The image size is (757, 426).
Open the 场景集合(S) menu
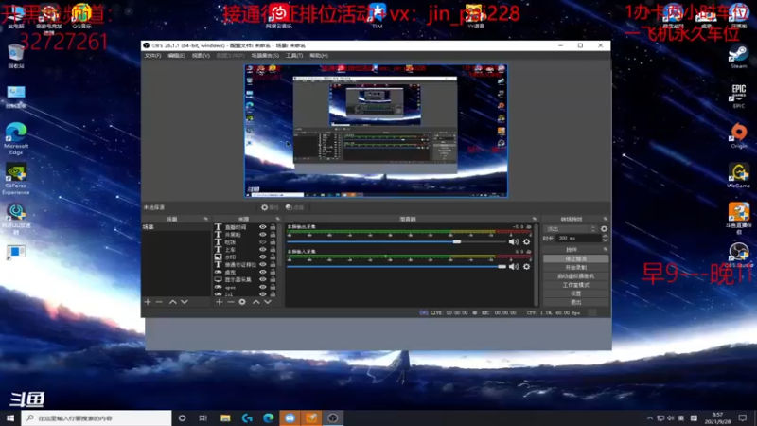(x=265, y=56)
